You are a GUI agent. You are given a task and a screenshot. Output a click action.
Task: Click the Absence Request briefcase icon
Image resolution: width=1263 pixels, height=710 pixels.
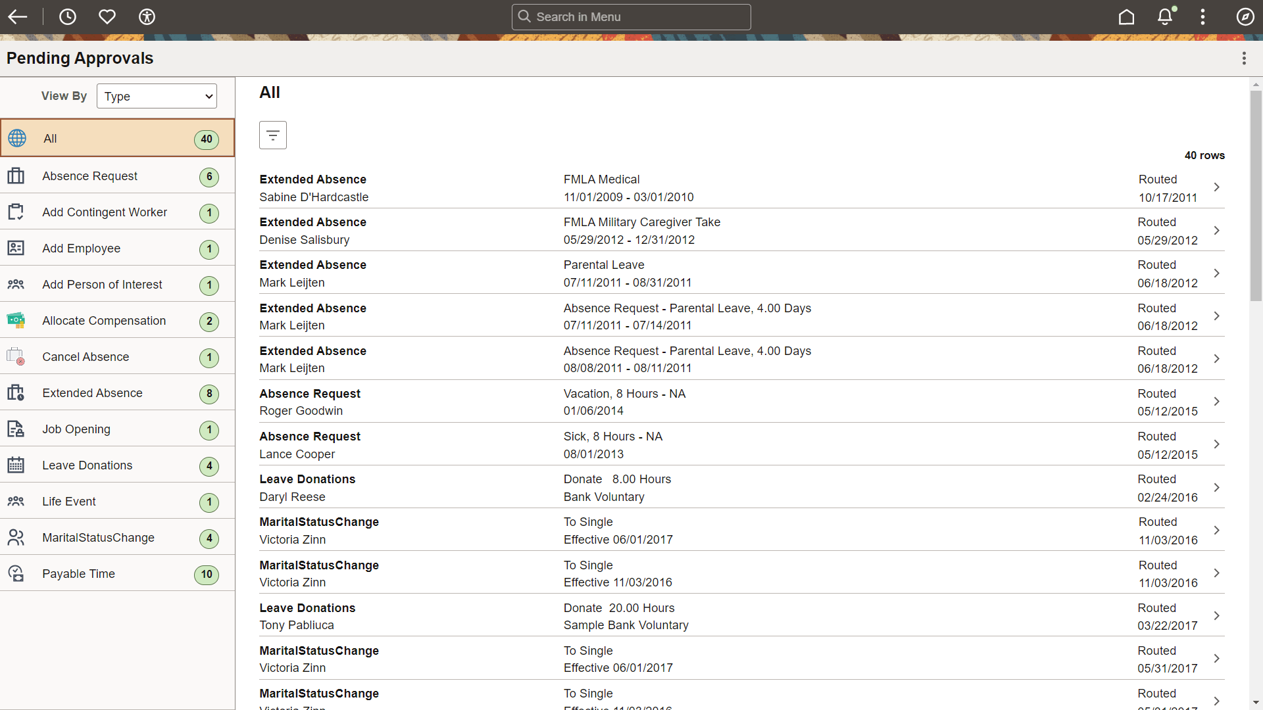click(x=16, y=176)
